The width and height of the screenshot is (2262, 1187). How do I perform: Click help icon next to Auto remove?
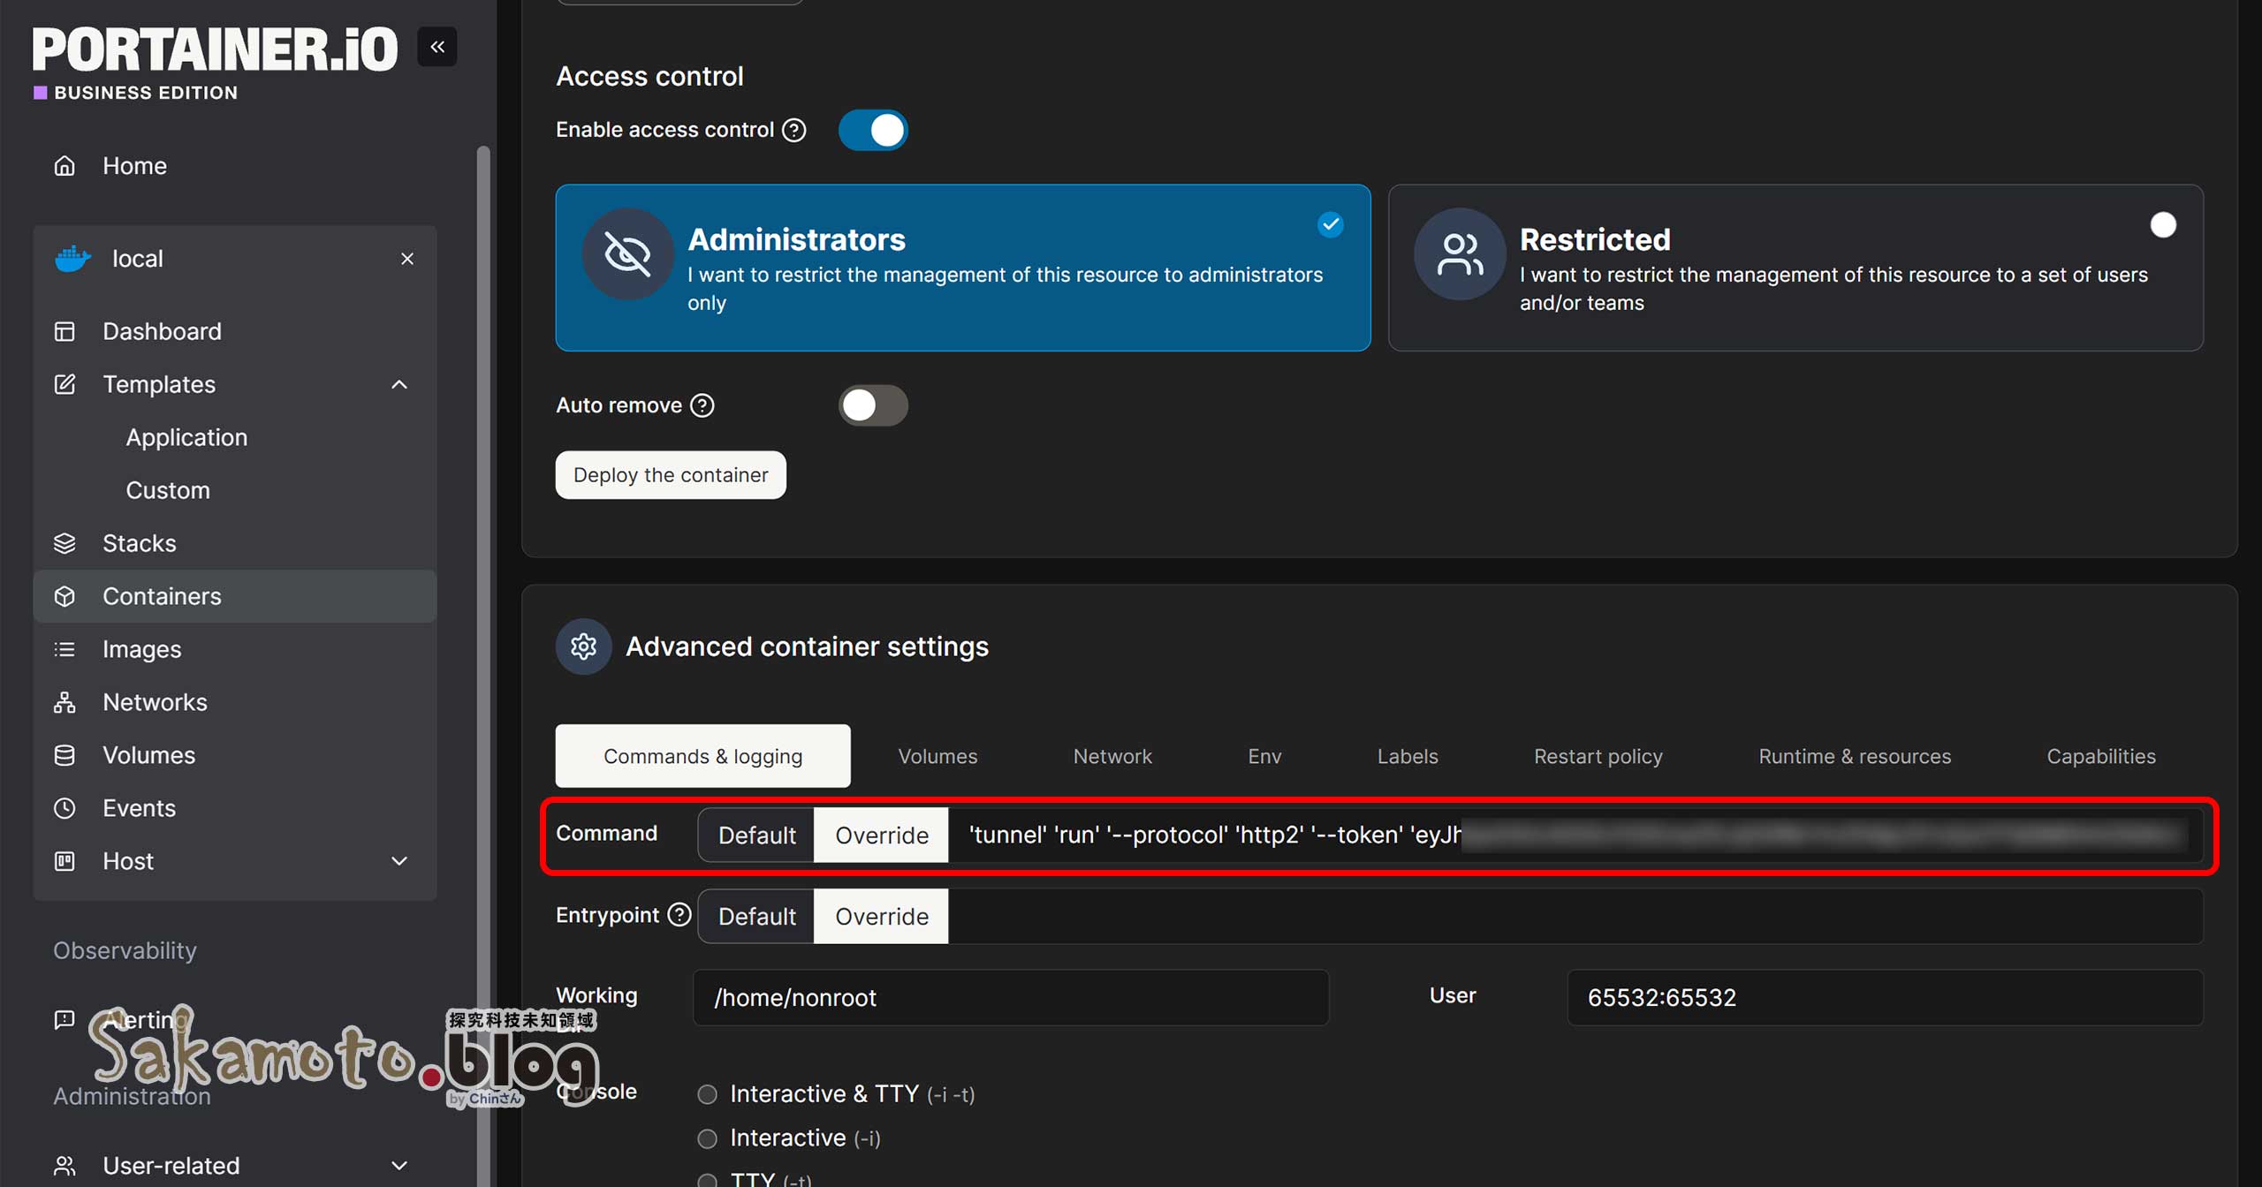(x=702, y=405)
